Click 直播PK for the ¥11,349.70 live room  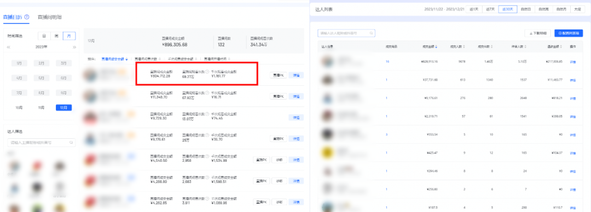pos(279,96)
